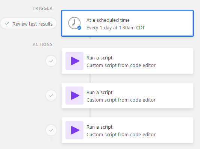Click the purple play icon of the second script
Viewport: 200px width, 149px height.
74,96
